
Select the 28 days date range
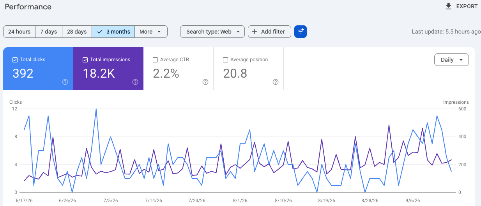(x=77, y=32)
